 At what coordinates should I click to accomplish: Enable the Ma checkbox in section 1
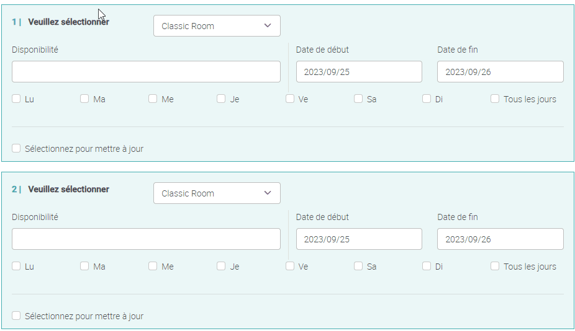(84, 99)
